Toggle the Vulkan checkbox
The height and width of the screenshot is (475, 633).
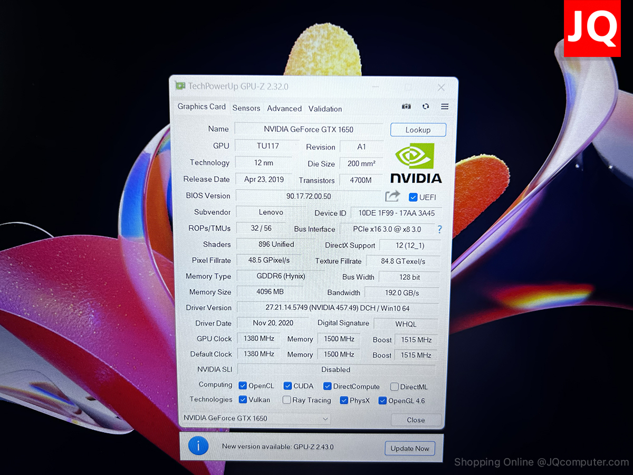coord(243,400)
